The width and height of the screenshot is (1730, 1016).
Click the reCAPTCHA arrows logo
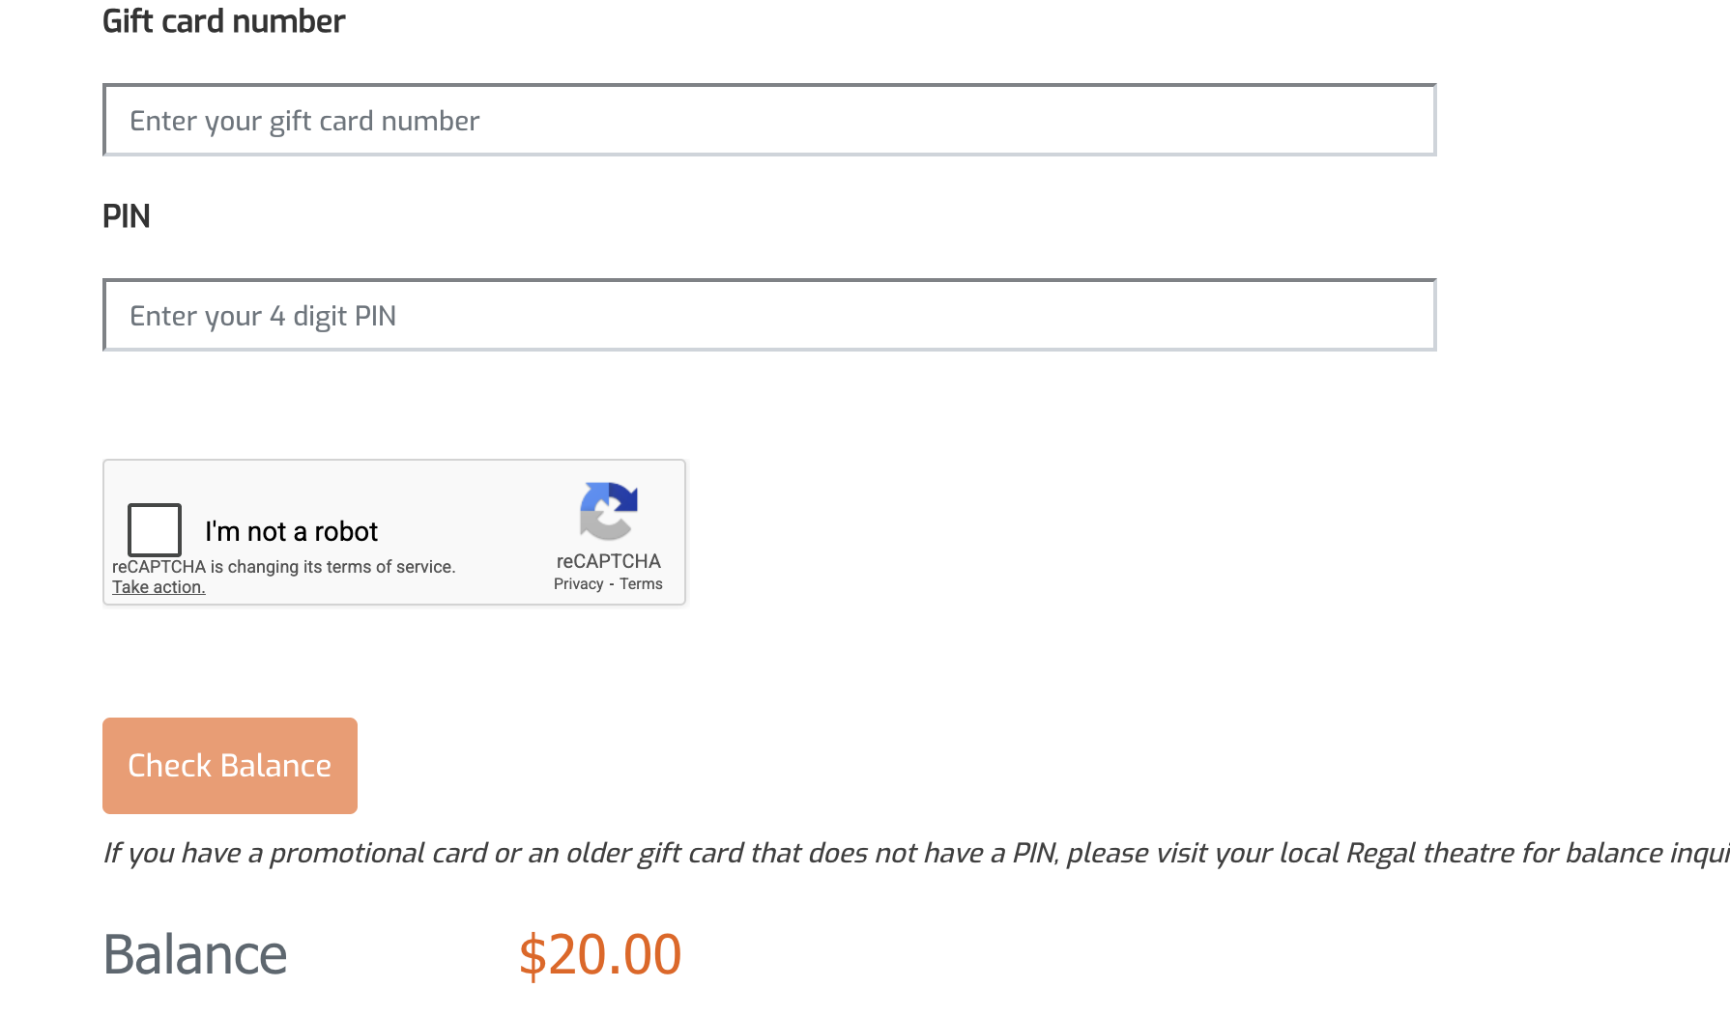coord(608,511)
